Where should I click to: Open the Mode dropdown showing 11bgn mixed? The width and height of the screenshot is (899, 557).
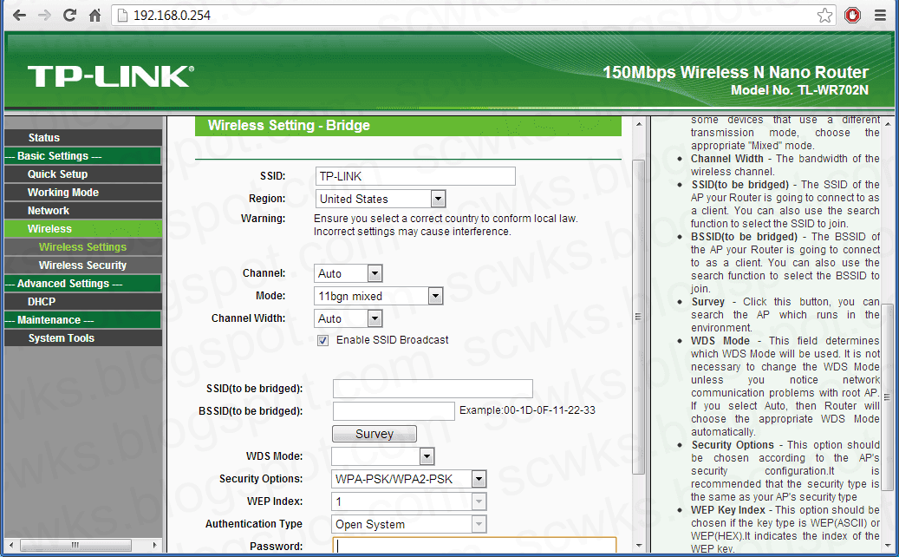coord(437,295)
